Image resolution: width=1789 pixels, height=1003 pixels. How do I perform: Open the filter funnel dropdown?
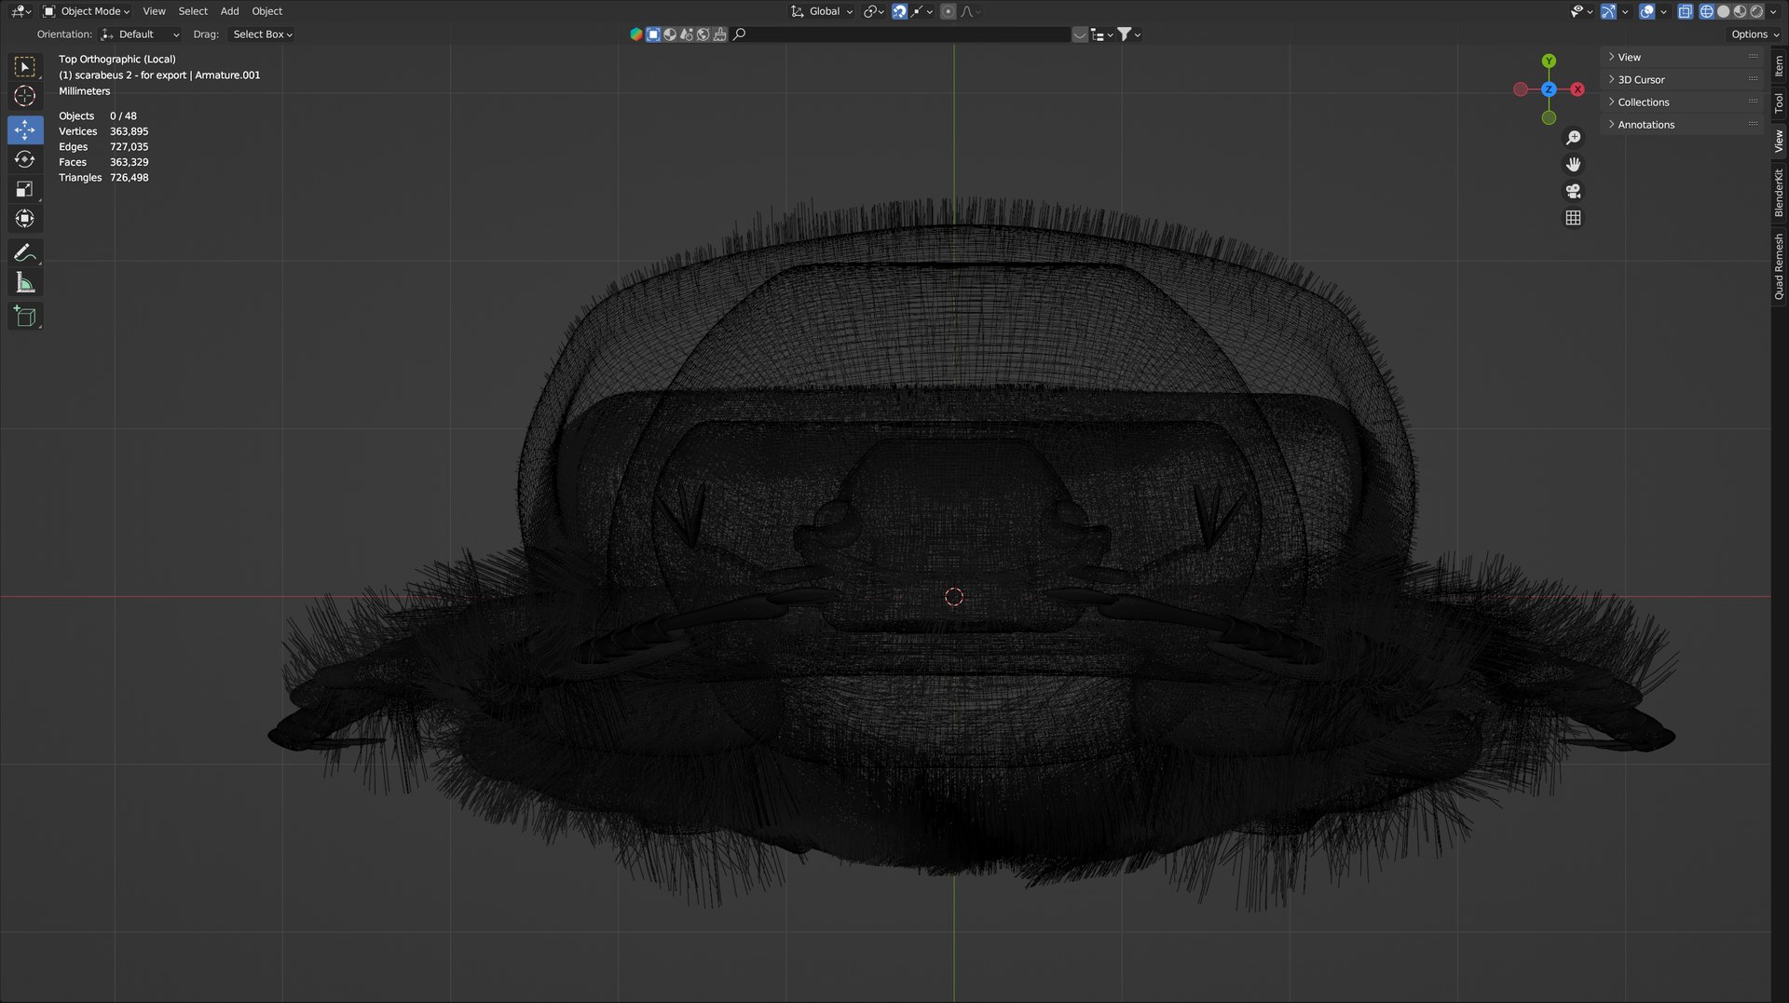tap(1129, 34)
